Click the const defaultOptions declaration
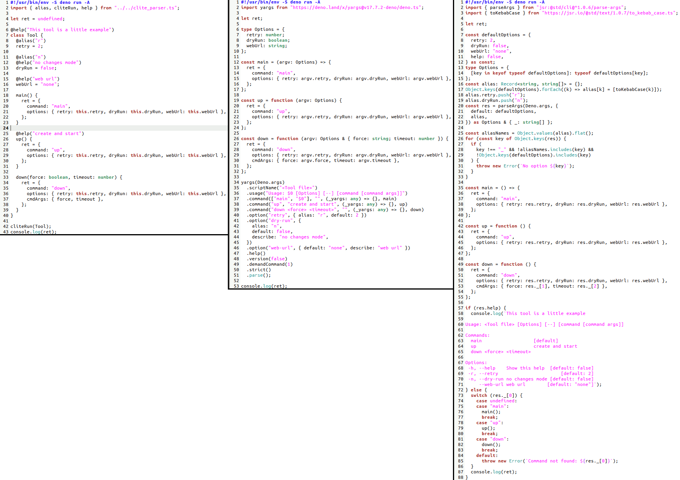 click(498, 35)
